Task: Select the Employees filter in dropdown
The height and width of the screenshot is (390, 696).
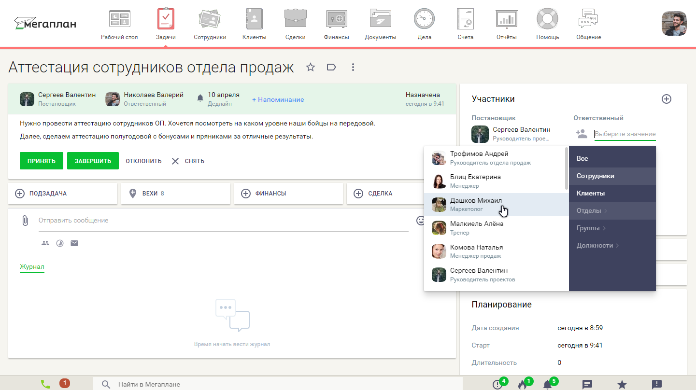Action: 595,176
